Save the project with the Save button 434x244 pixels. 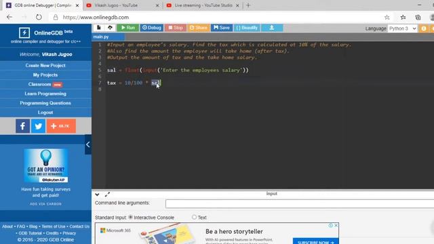click(222, 28)
